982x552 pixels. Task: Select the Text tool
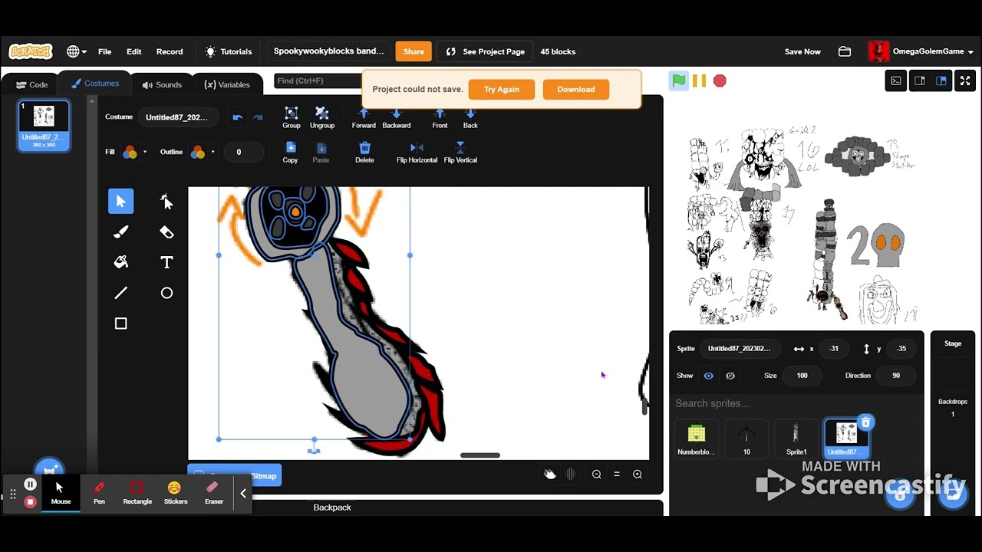pos(166,262)
